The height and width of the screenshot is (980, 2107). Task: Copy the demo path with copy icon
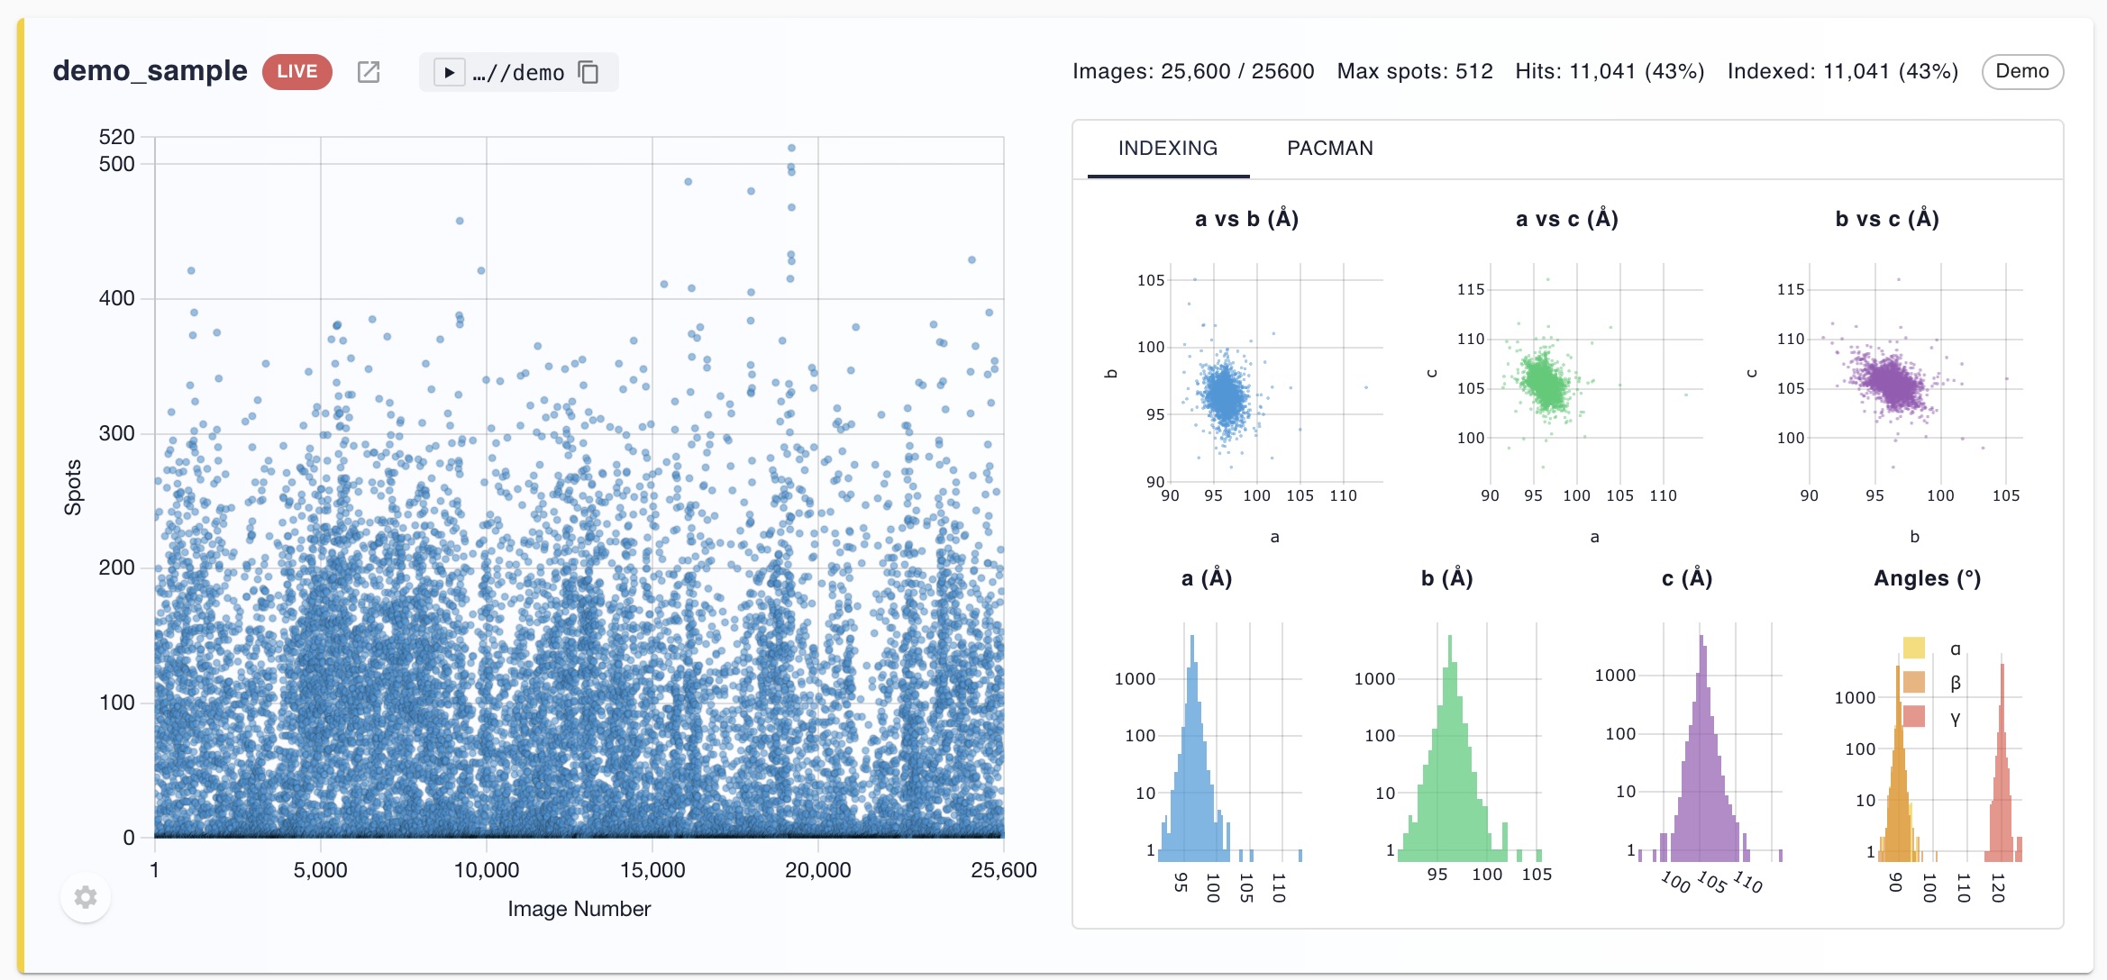point(588,72)
